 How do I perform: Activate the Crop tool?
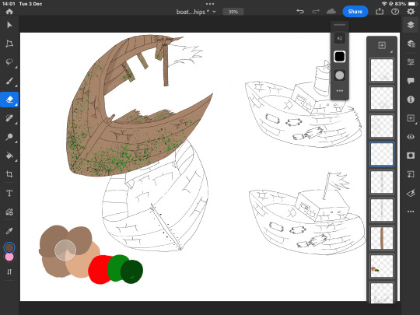pyautogui.click(x=9, y=174)
